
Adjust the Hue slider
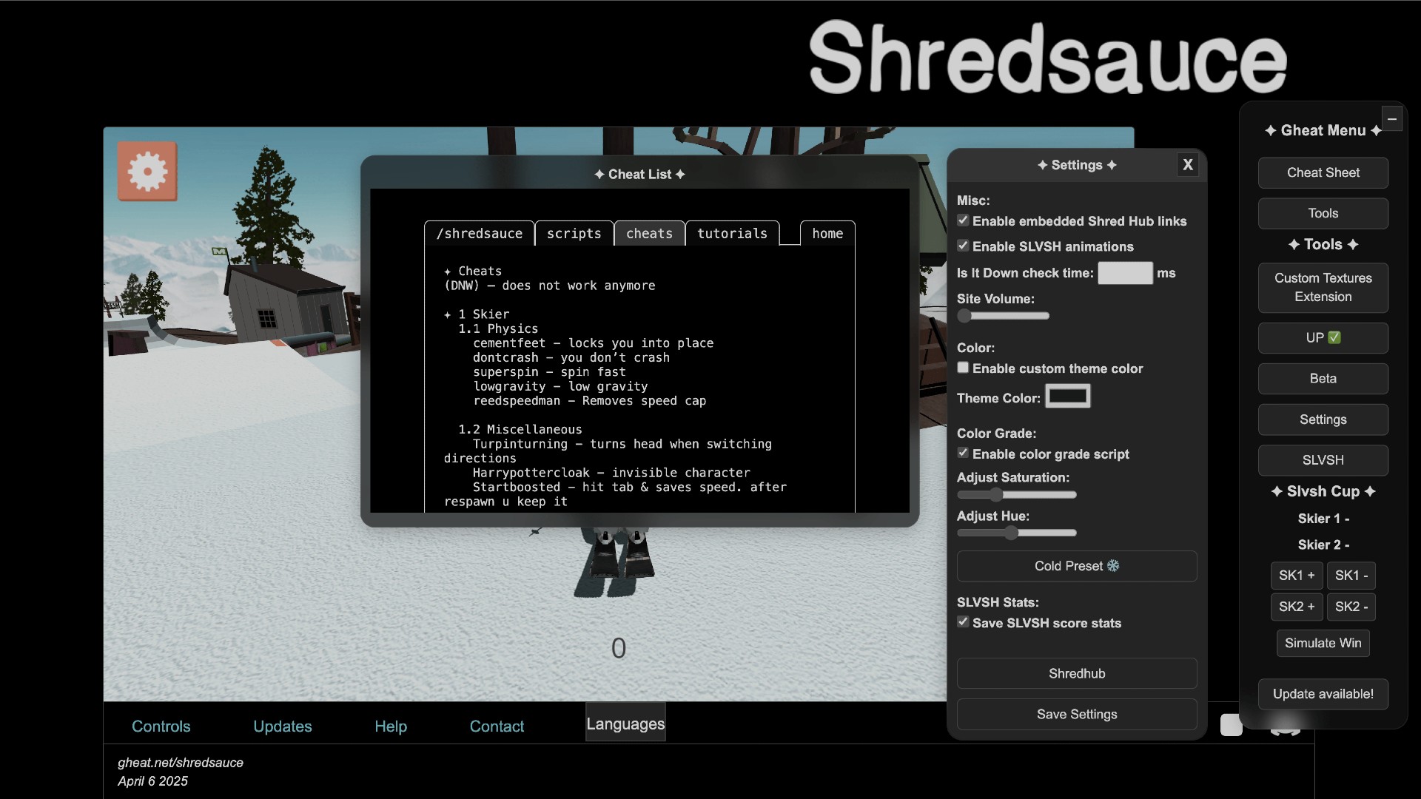1017,533
